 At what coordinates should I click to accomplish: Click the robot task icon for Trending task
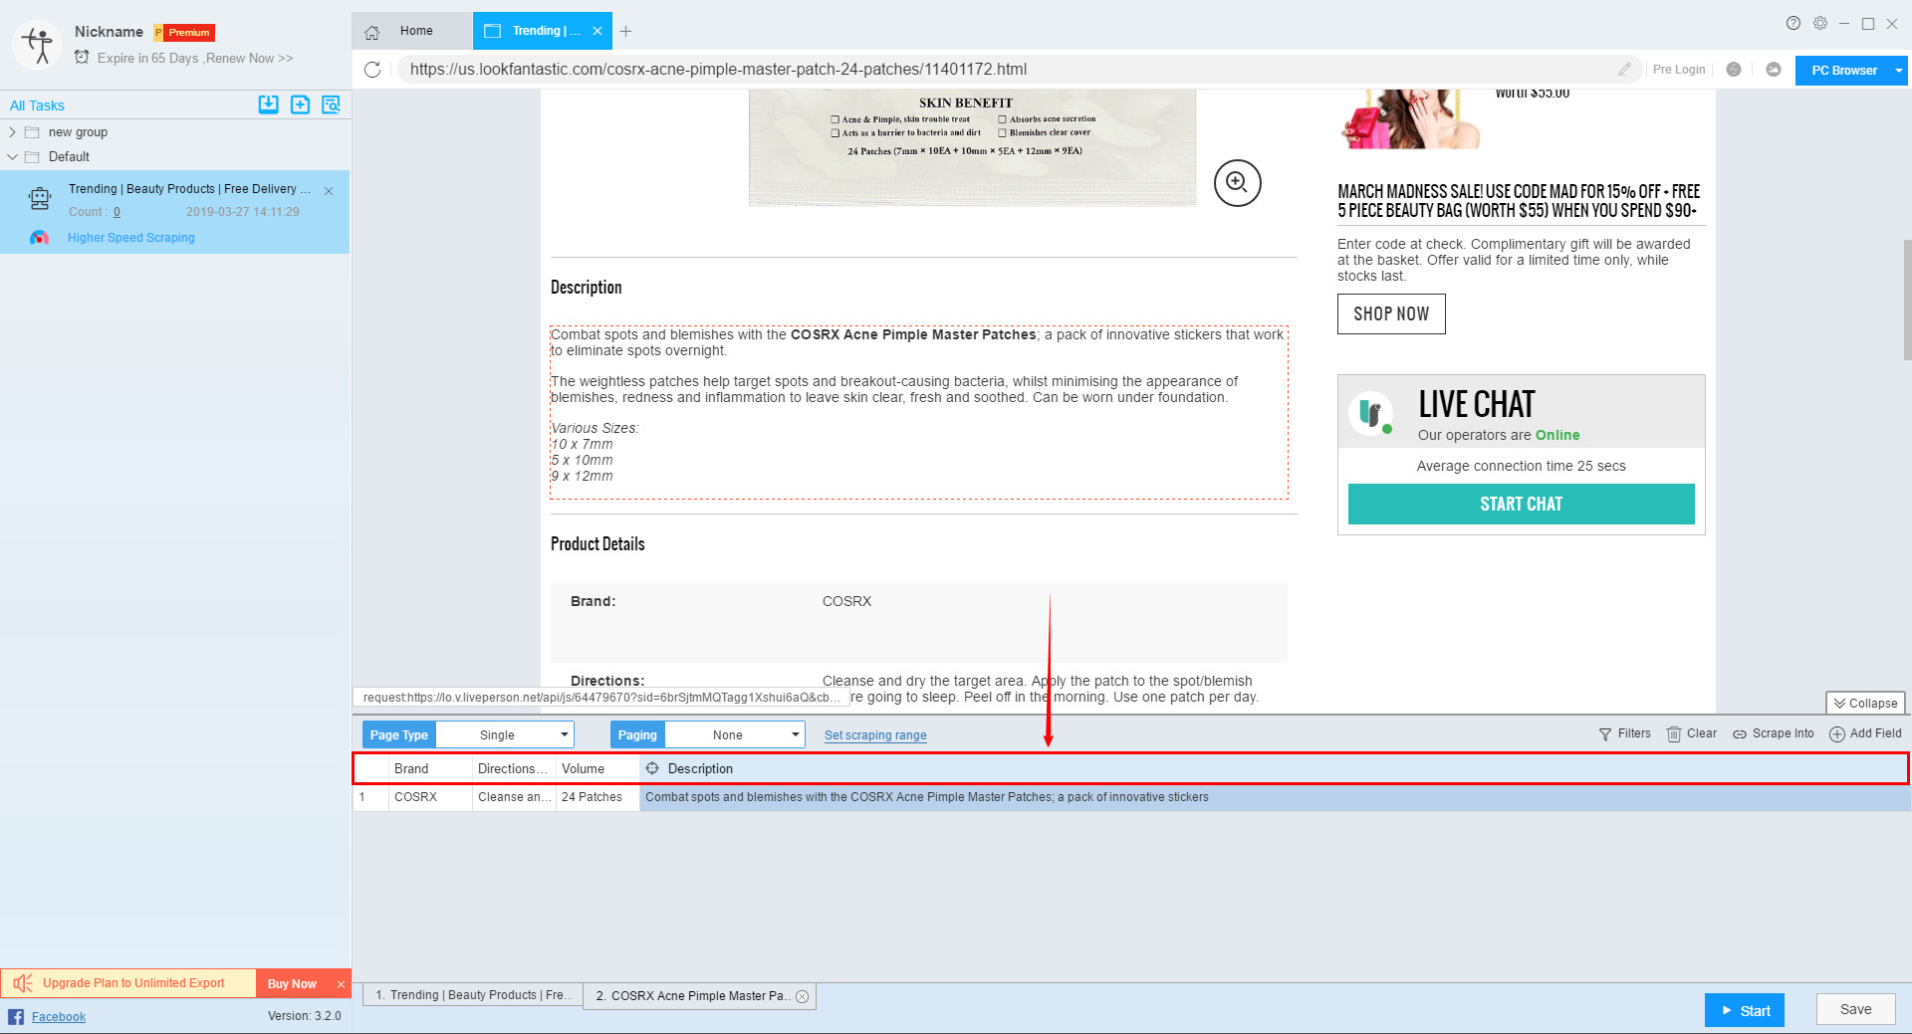pyautogui.click(x=40, y=199)
